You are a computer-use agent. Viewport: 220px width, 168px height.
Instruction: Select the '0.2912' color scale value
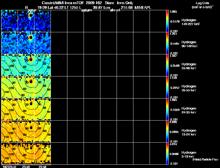click(175, 88)
